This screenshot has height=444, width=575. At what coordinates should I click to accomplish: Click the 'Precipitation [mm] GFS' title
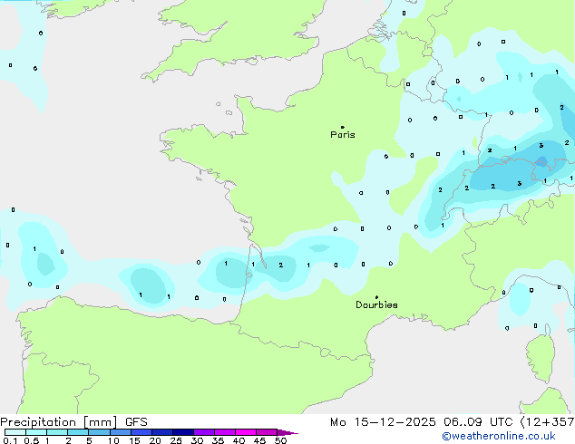(x=73, y=422)
